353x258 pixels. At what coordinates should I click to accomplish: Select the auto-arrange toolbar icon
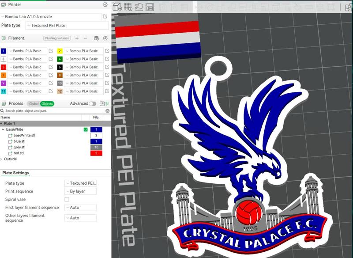click(150, 6)
